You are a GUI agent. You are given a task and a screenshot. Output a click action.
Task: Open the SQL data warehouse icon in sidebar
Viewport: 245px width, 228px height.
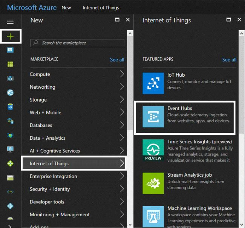pyautogui.click(x=10, y=121)
